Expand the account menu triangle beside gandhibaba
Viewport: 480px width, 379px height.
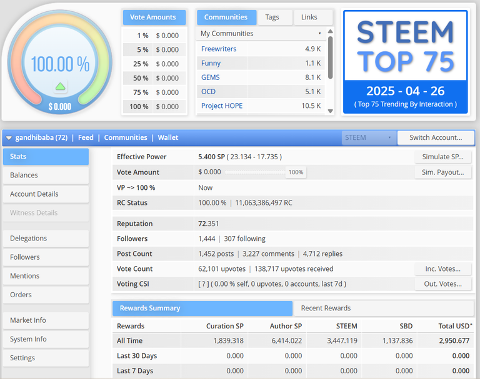pyautogui.click(x=9, y=138)
